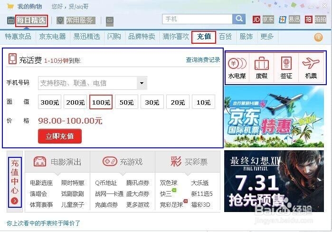This screenshot has height=232, width=332.
Task: Open the 每日精选 section
Action: 31,20
